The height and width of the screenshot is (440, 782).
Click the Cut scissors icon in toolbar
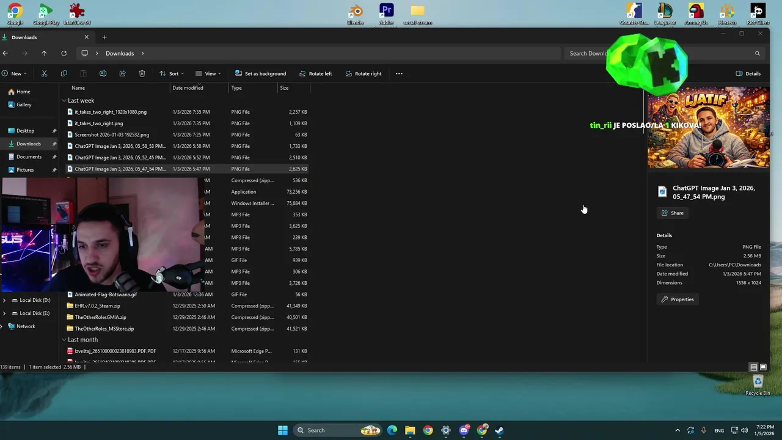pos(44,73)
